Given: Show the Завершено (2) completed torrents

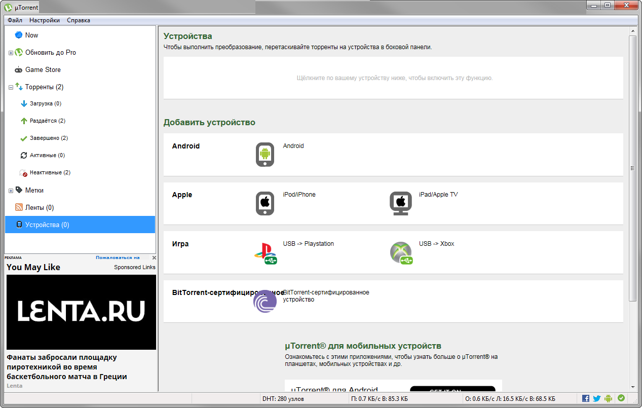Looking at the screenshot, I should click(49, 138).
